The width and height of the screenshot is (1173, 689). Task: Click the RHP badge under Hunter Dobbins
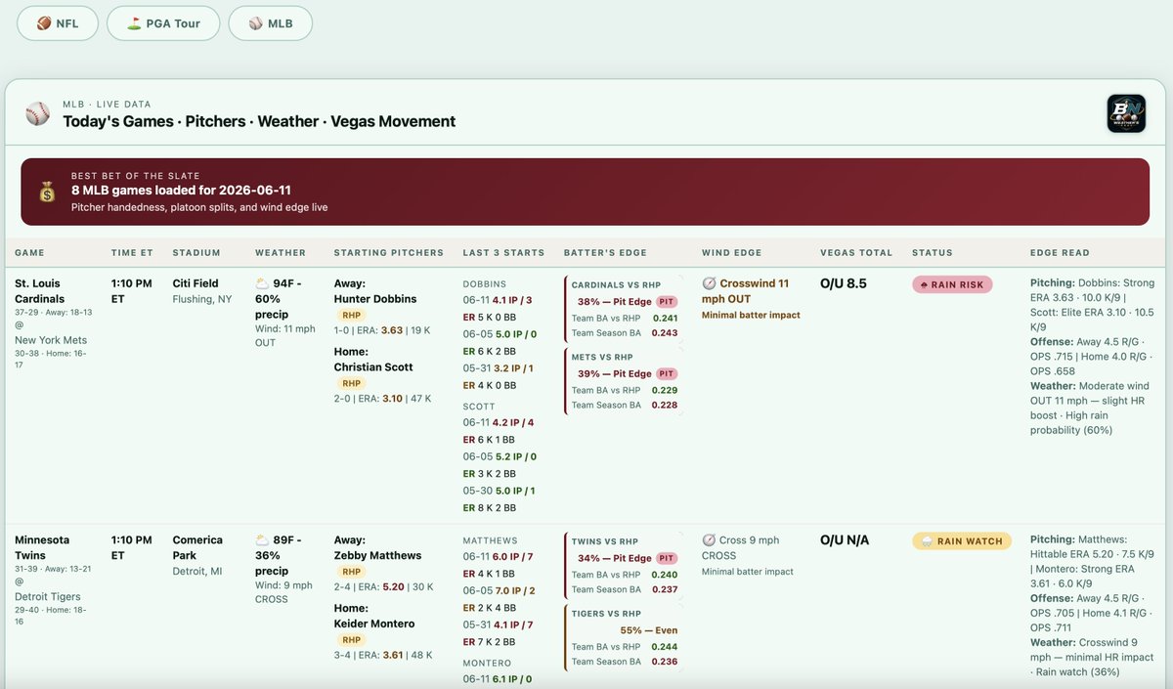[x=352, y=316]
